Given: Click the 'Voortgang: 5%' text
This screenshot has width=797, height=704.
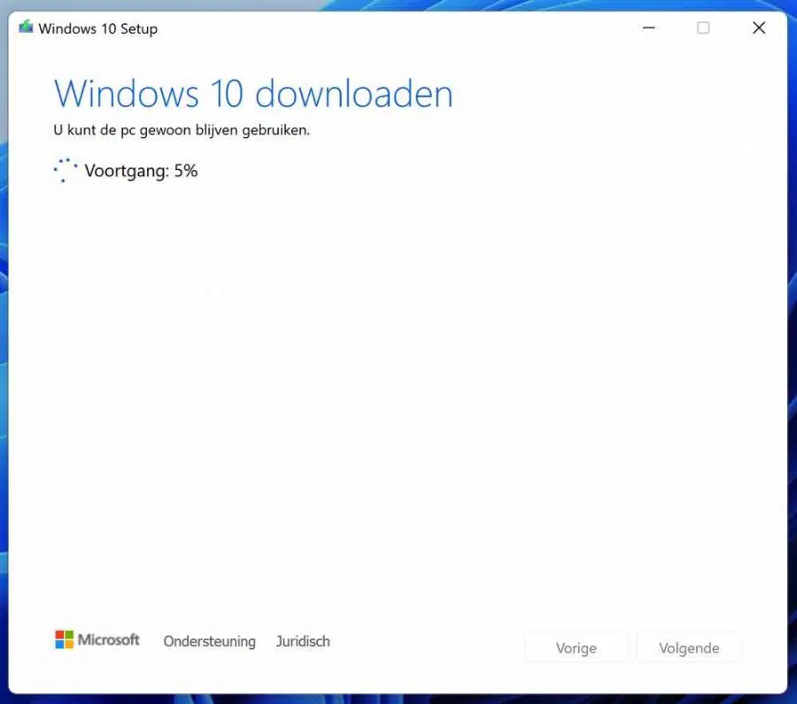Looking at the screenshot, I should [141, 171].
